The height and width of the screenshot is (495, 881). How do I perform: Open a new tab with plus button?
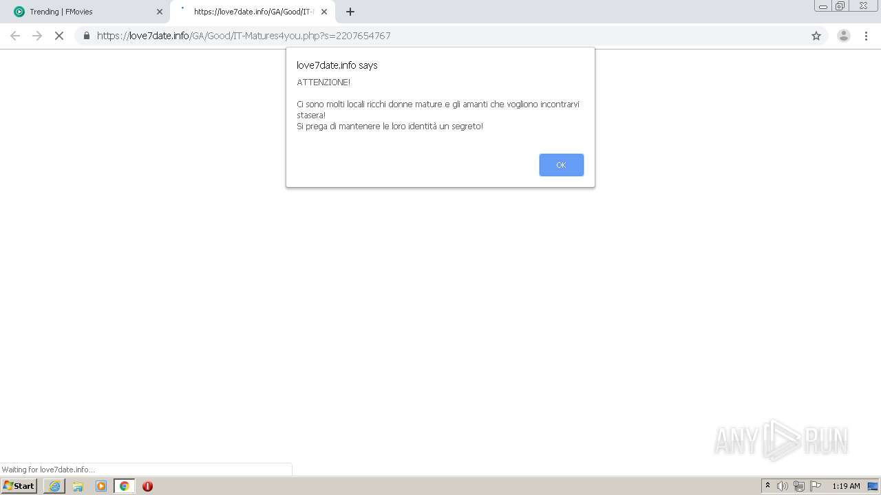coord(350,12)
